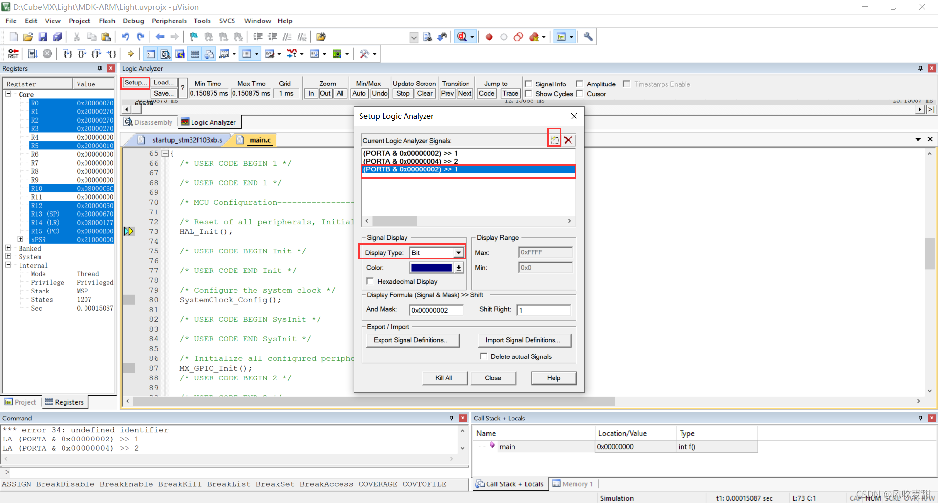
Task: Open the Color picker dropdown arrow
Action: click(x=458, y=268)
